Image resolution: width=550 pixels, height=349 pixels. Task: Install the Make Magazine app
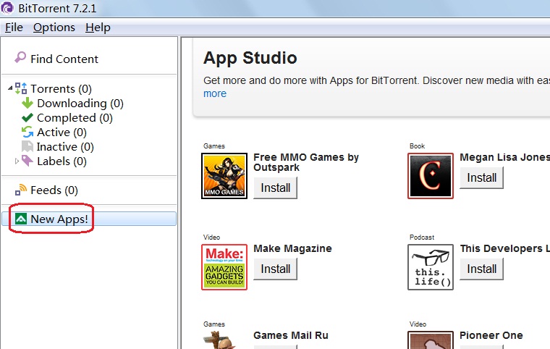(x=275, y=269)
